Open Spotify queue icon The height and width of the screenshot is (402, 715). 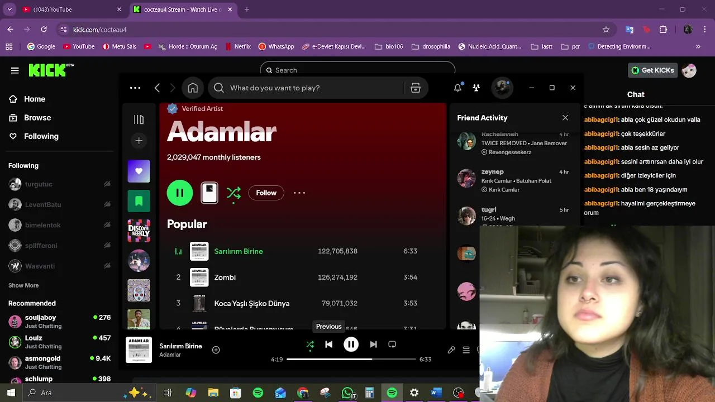pos(466,350)
